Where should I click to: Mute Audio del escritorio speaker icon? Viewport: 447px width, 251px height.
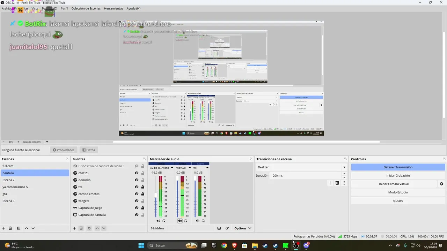(x=158, y=221)
